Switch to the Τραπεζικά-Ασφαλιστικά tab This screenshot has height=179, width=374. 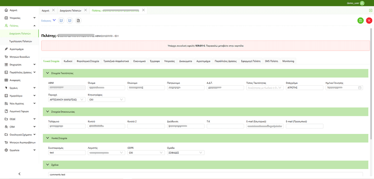point(116,61)
